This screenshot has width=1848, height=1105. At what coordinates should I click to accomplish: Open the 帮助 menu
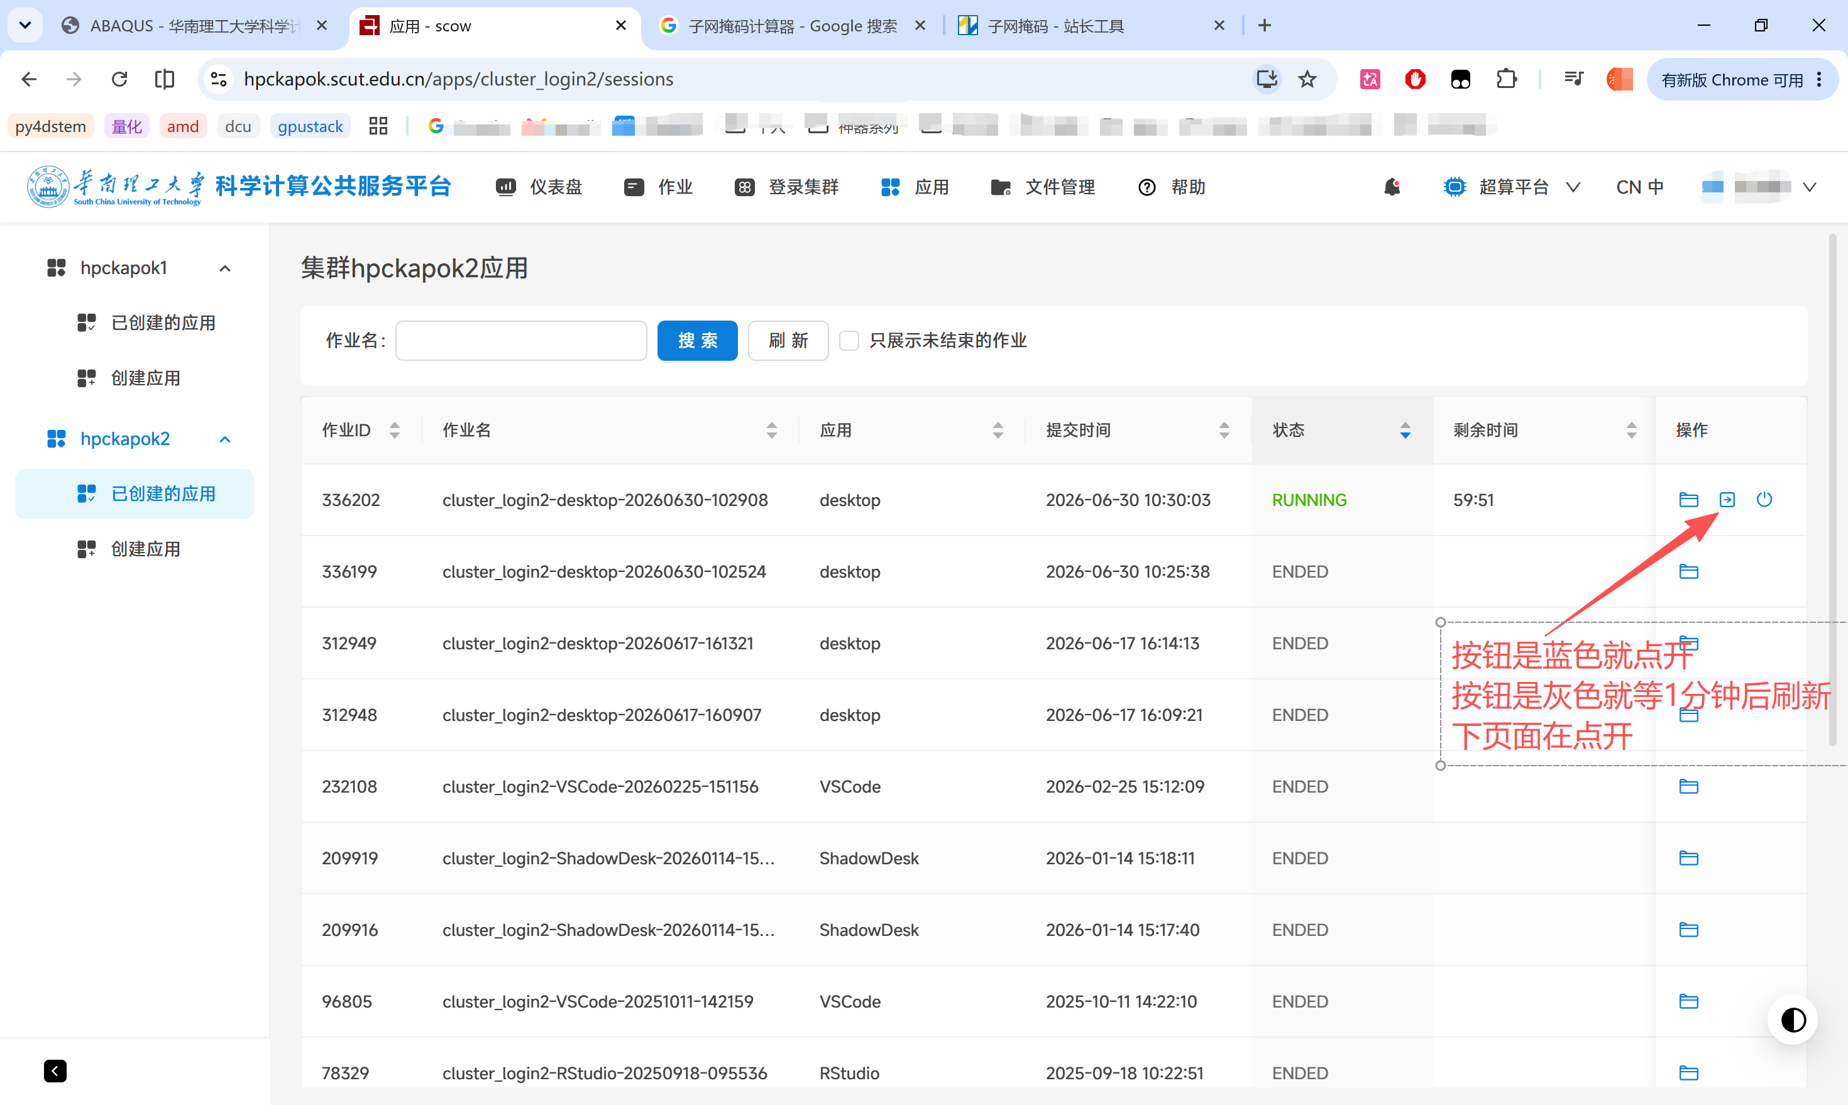click(x=1172, y=187)
